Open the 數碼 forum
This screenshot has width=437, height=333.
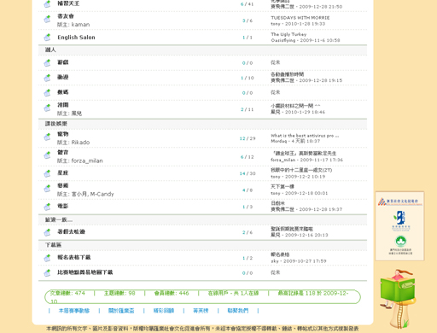(63, 92)
